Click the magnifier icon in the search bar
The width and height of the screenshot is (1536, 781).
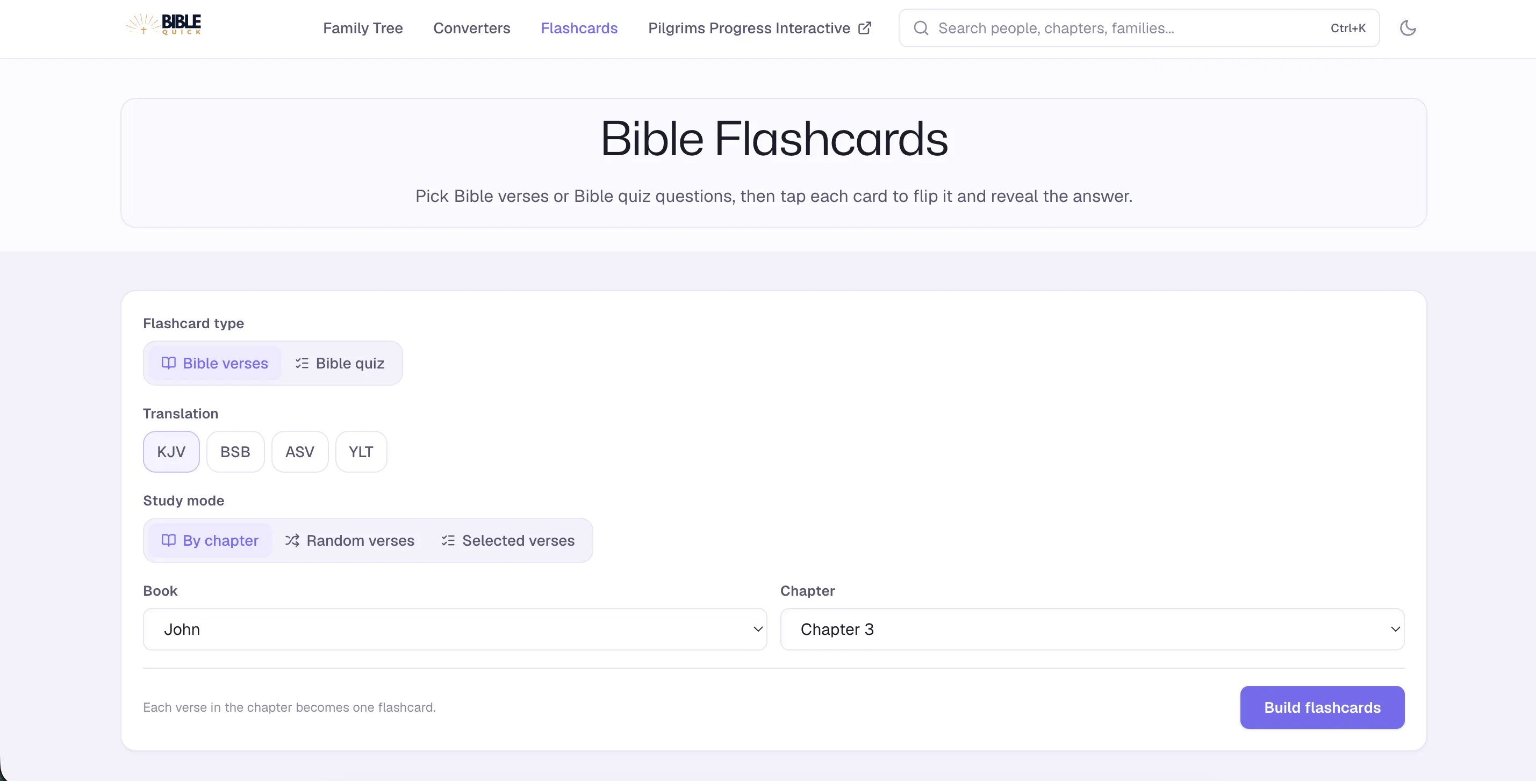click(921, 28)
